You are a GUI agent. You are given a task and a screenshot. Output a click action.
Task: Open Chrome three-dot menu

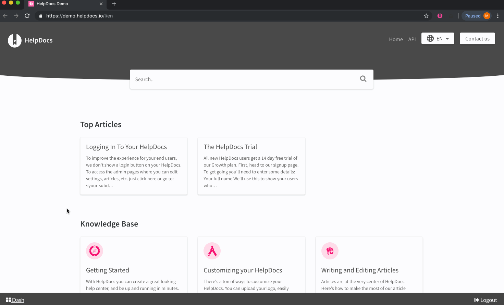tap(498, 16)
